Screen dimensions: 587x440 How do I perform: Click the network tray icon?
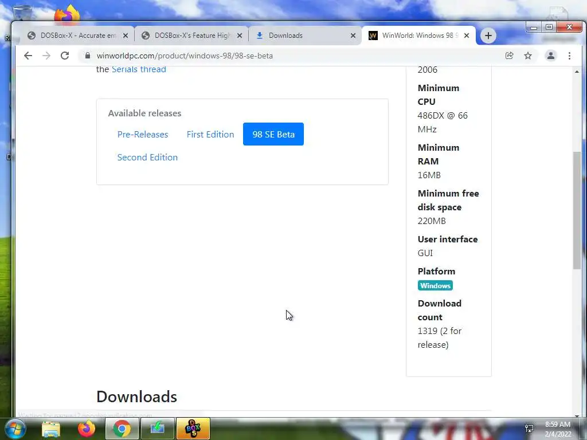(x=529, y=429)
